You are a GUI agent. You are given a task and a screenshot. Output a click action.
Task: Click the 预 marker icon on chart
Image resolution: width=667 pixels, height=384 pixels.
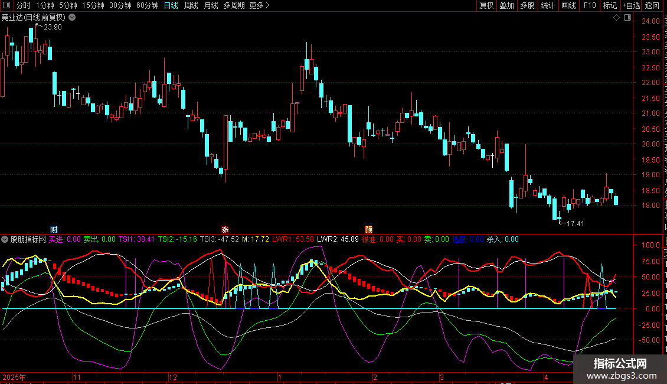point(368,229)
